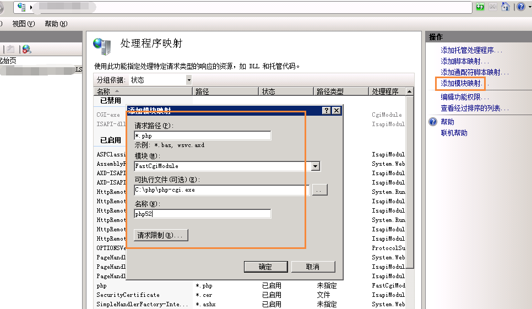
Task: Click the delete connection globe icon
Action: coord(26,50)
